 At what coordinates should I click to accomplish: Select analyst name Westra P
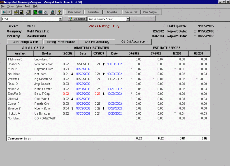[x=14, y=79]
